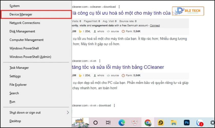This screenshot has width=215, height=128.
Task: Click the yellow circular-arrow taskbar app icon
Action: click(x=161, y=123)
